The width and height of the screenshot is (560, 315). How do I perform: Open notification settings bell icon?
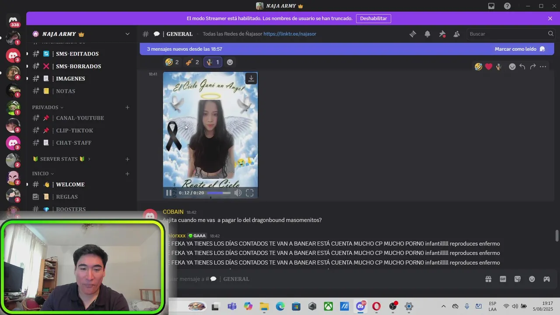coord(427,34)
